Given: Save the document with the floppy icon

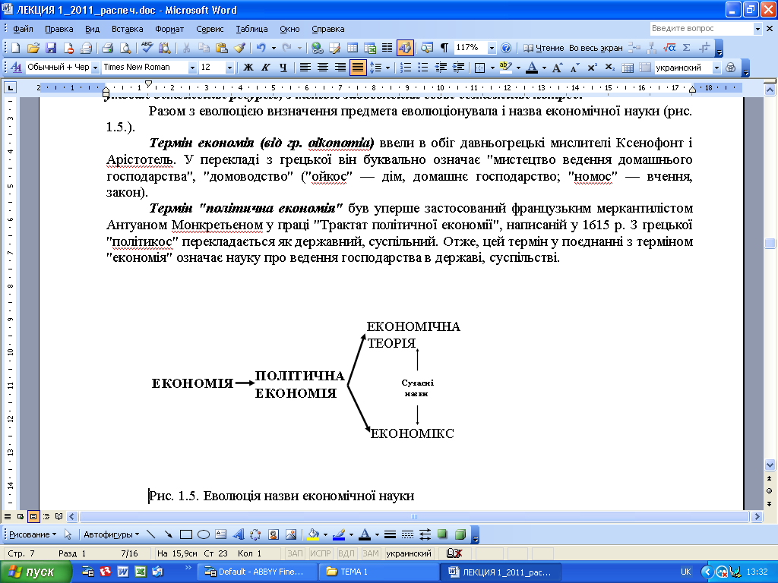Looking at the screenshot, I should pos(51,48).
